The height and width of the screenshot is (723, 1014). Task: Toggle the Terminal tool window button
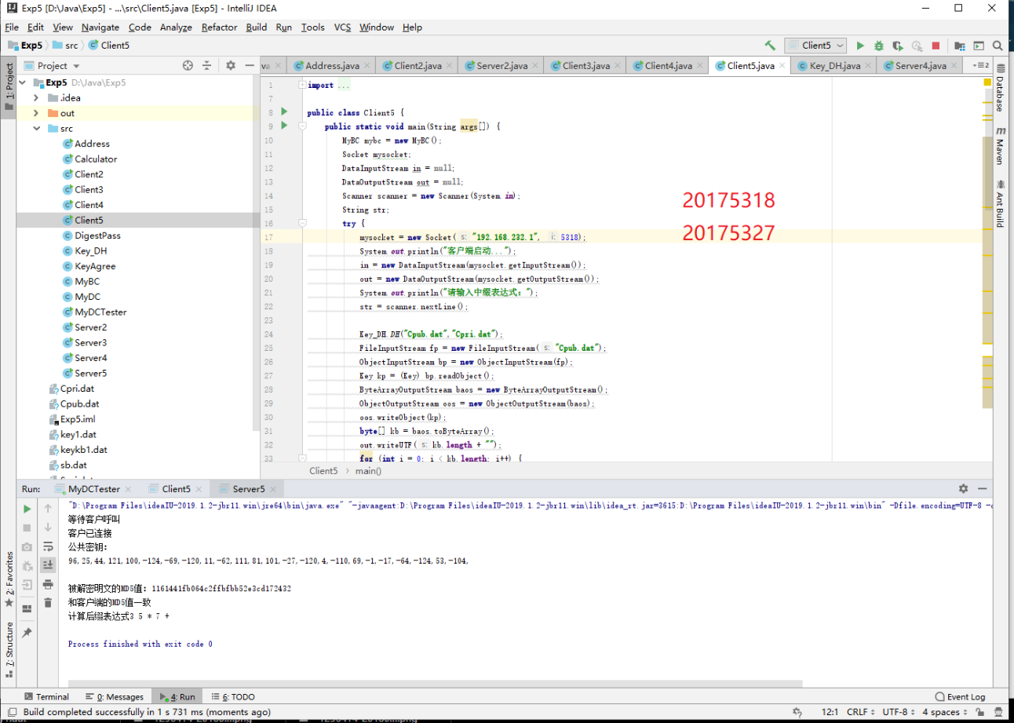click(x=46, y=696)
